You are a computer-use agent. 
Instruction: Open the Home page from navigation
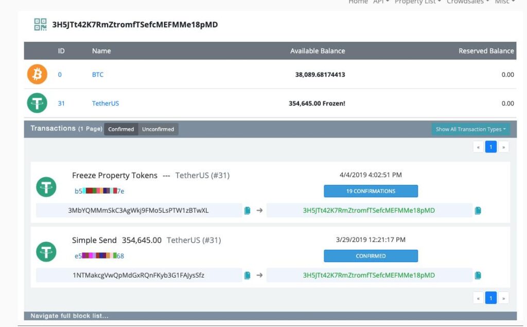[x=358, y=2]
